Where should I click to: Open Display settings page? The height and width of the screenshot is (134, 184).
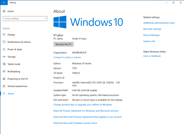[11, 34]
